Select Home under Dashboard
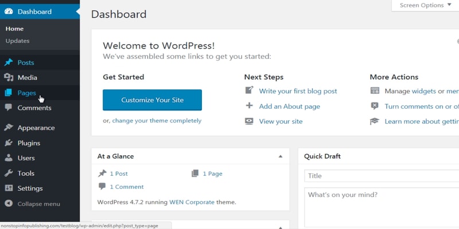This screenshot has height=229, width=459. 14,29
